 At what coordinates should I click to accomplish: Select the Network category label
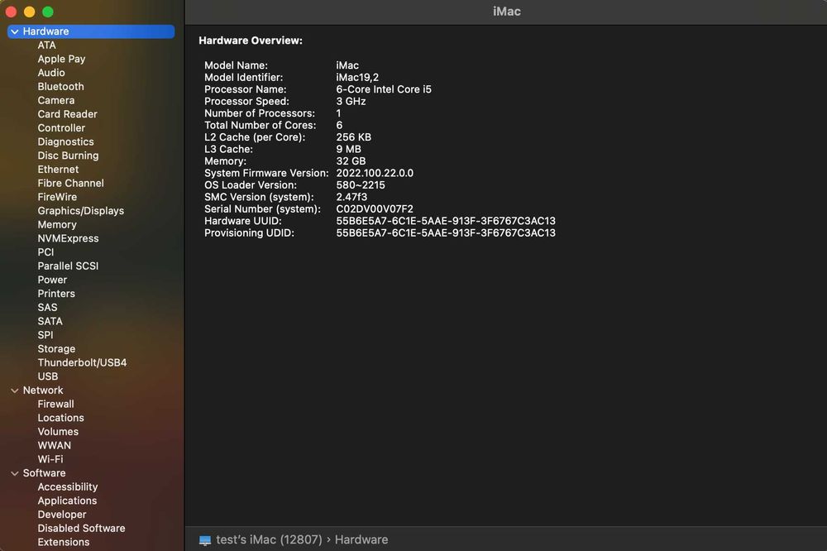click(x=43, y=390)
